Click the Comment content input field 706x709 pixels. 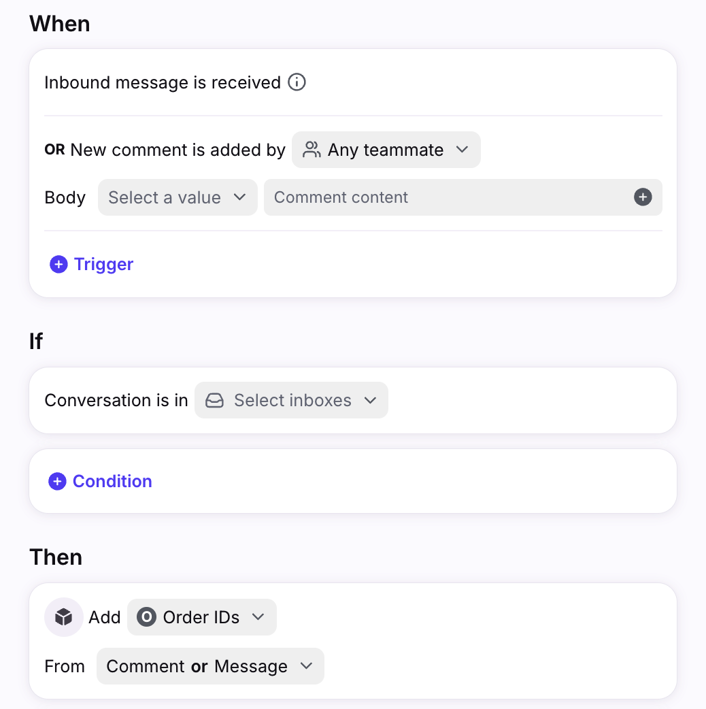(x=449, y=197)
